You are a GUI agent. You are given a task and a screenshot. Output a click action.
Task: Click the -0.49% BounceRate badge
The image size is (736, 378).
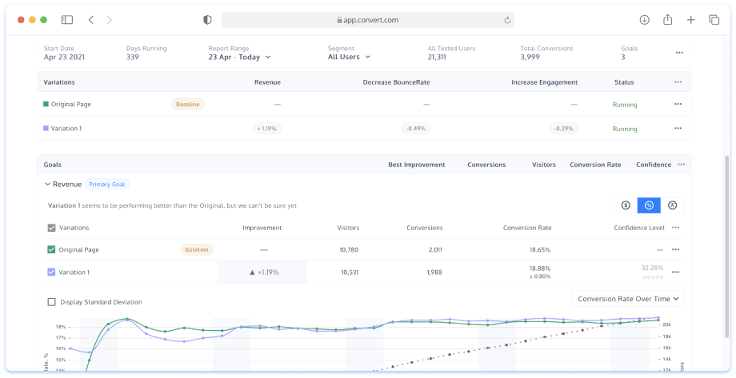pos(416,129)
